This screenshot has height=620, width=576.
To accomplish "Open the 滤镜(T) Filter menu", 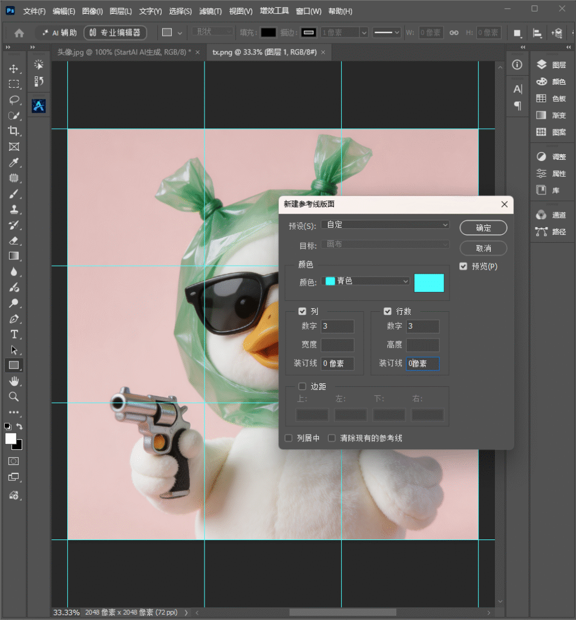I will 211,11.
